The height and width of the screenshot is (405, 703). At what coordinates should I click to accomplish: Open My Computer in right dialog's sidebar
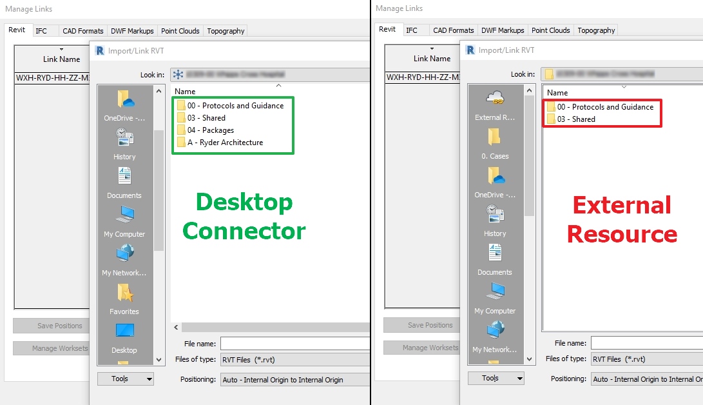(x=495, y=298)
